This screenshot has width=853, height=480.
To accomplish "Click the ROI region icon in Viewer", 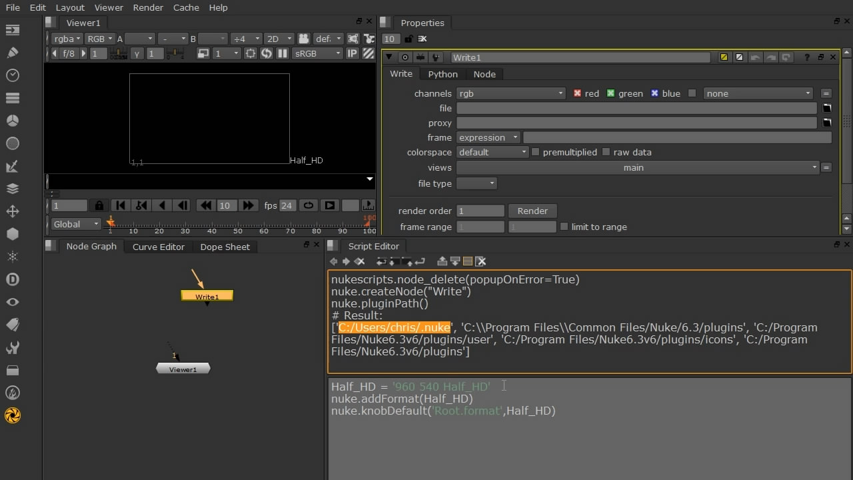I will pos(251,53).
